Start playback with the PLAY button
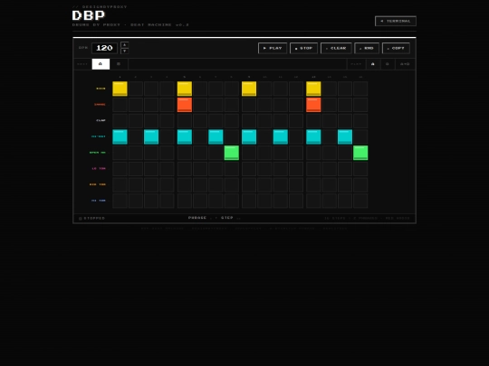Screen dimensions: 489x366 pos(273,48)
